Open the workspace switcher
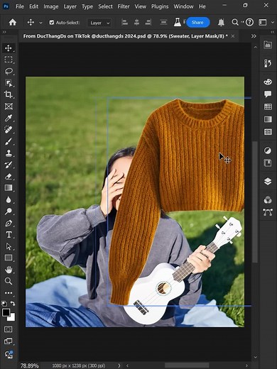This screenshot has height=369, width=277. [262, 23]
